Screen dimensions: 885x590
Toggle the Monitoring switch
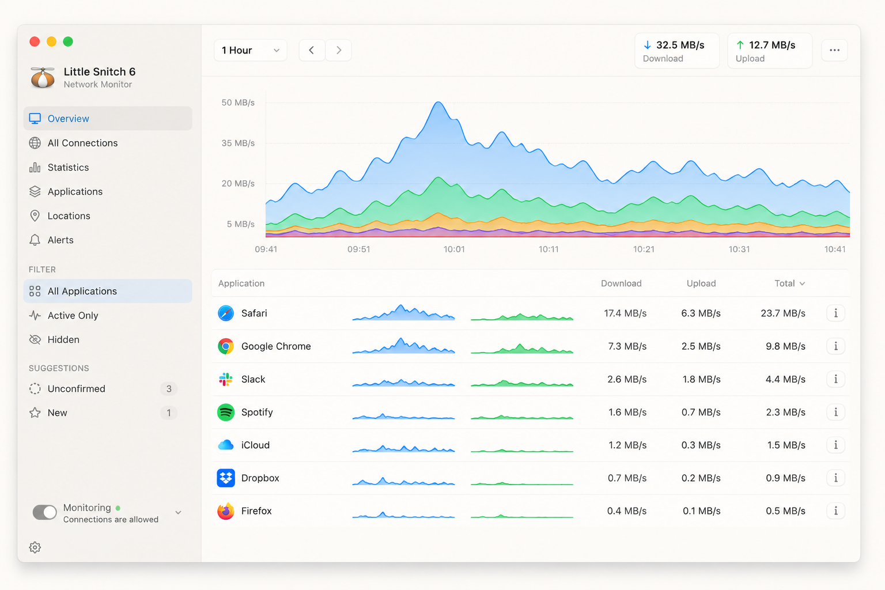coord(44,512)
